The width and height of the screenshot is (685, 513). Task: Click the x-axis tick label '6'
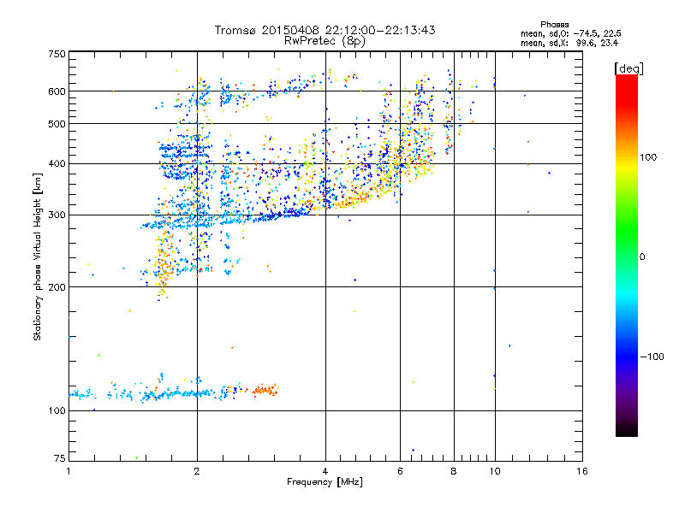[x=400, y=471]
